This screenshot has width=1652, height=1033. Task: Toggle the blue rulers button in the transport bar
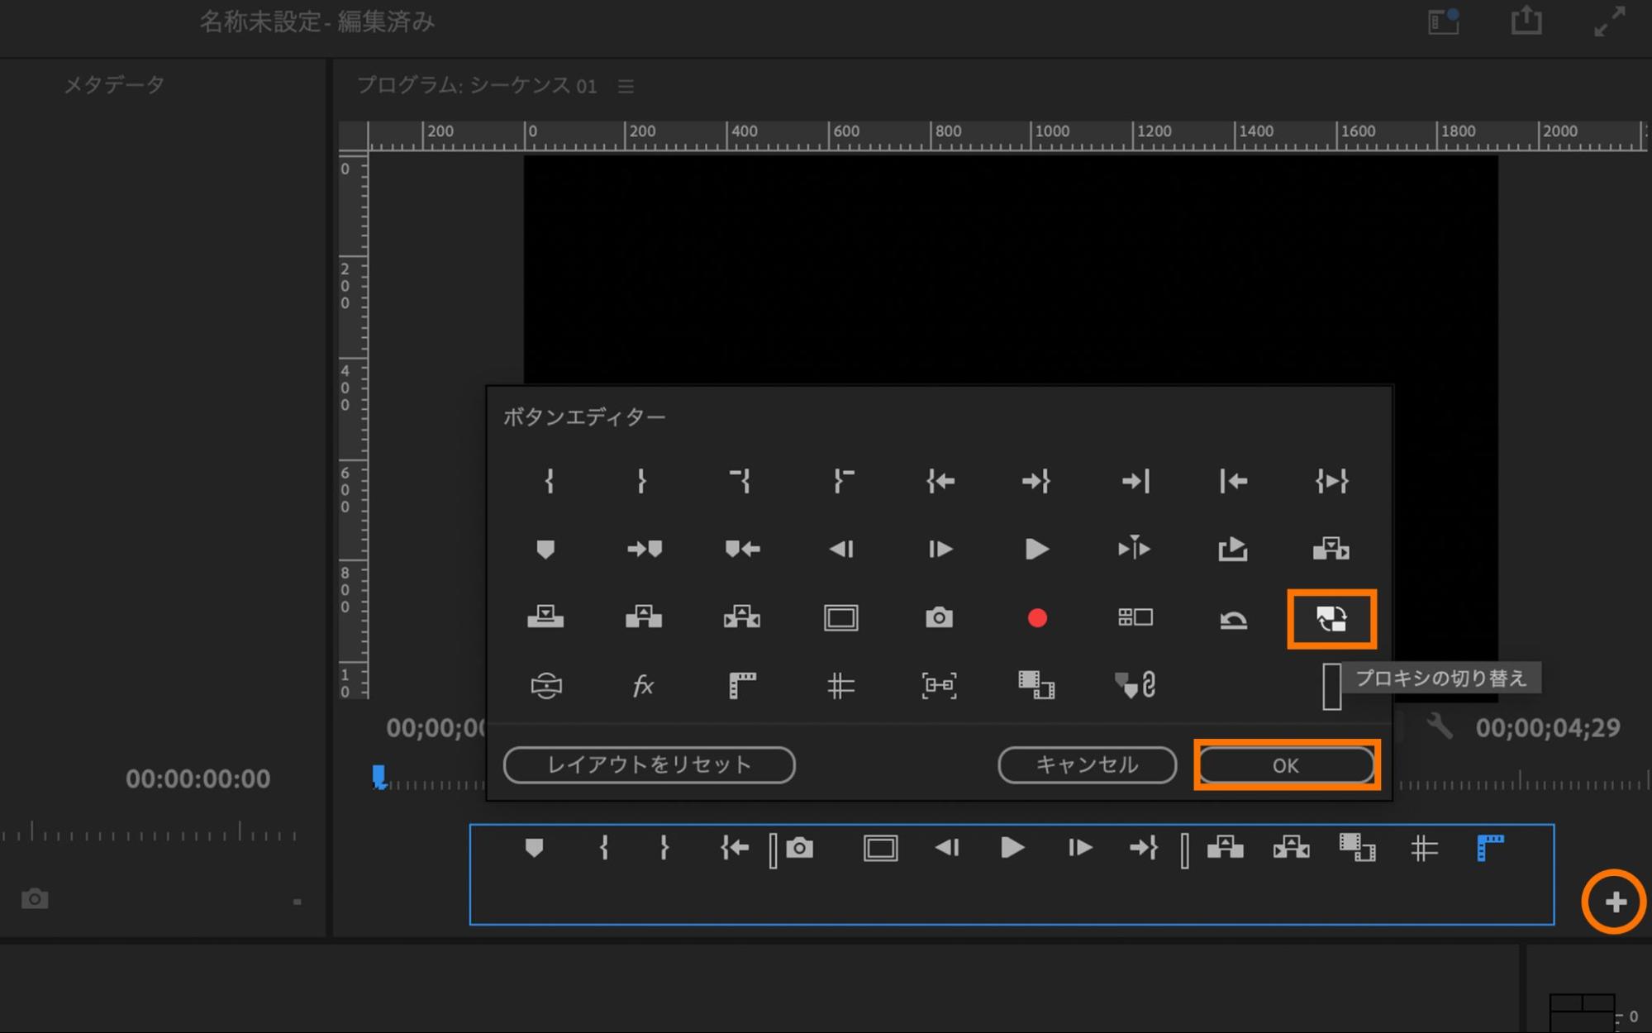click(1489, 848)
